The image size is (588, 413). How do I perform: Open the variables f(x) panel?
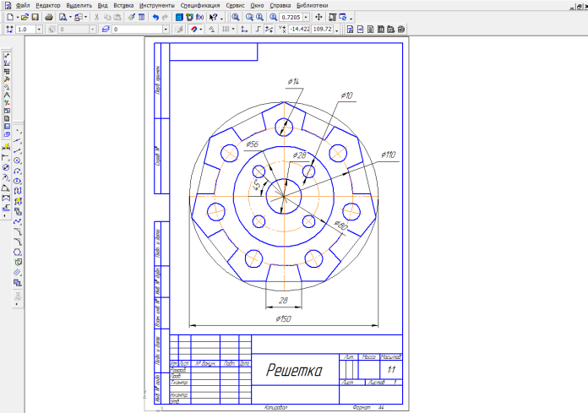tap(199, 17)
